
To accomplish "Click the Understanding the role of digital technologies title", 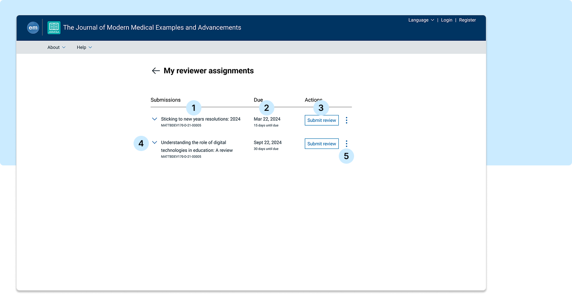I will [x=197, y=146].
